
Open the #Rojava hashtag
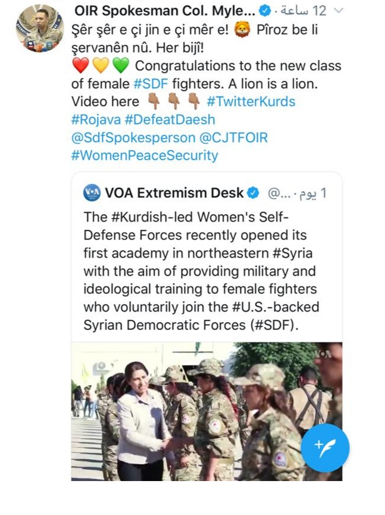tap(95, 120)
